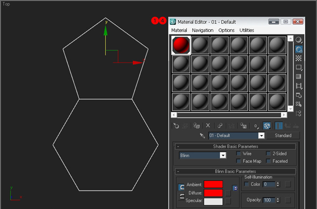Toggle the Ambient-Diffuse color lock button

pos(181,188)
